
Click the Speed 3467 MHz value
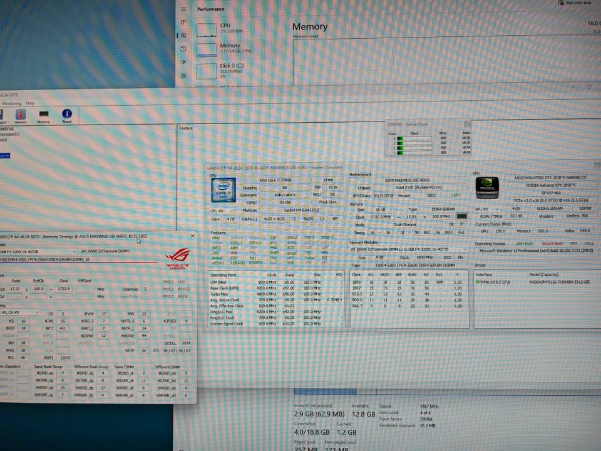pyautogui.click(x=429, y=406)
